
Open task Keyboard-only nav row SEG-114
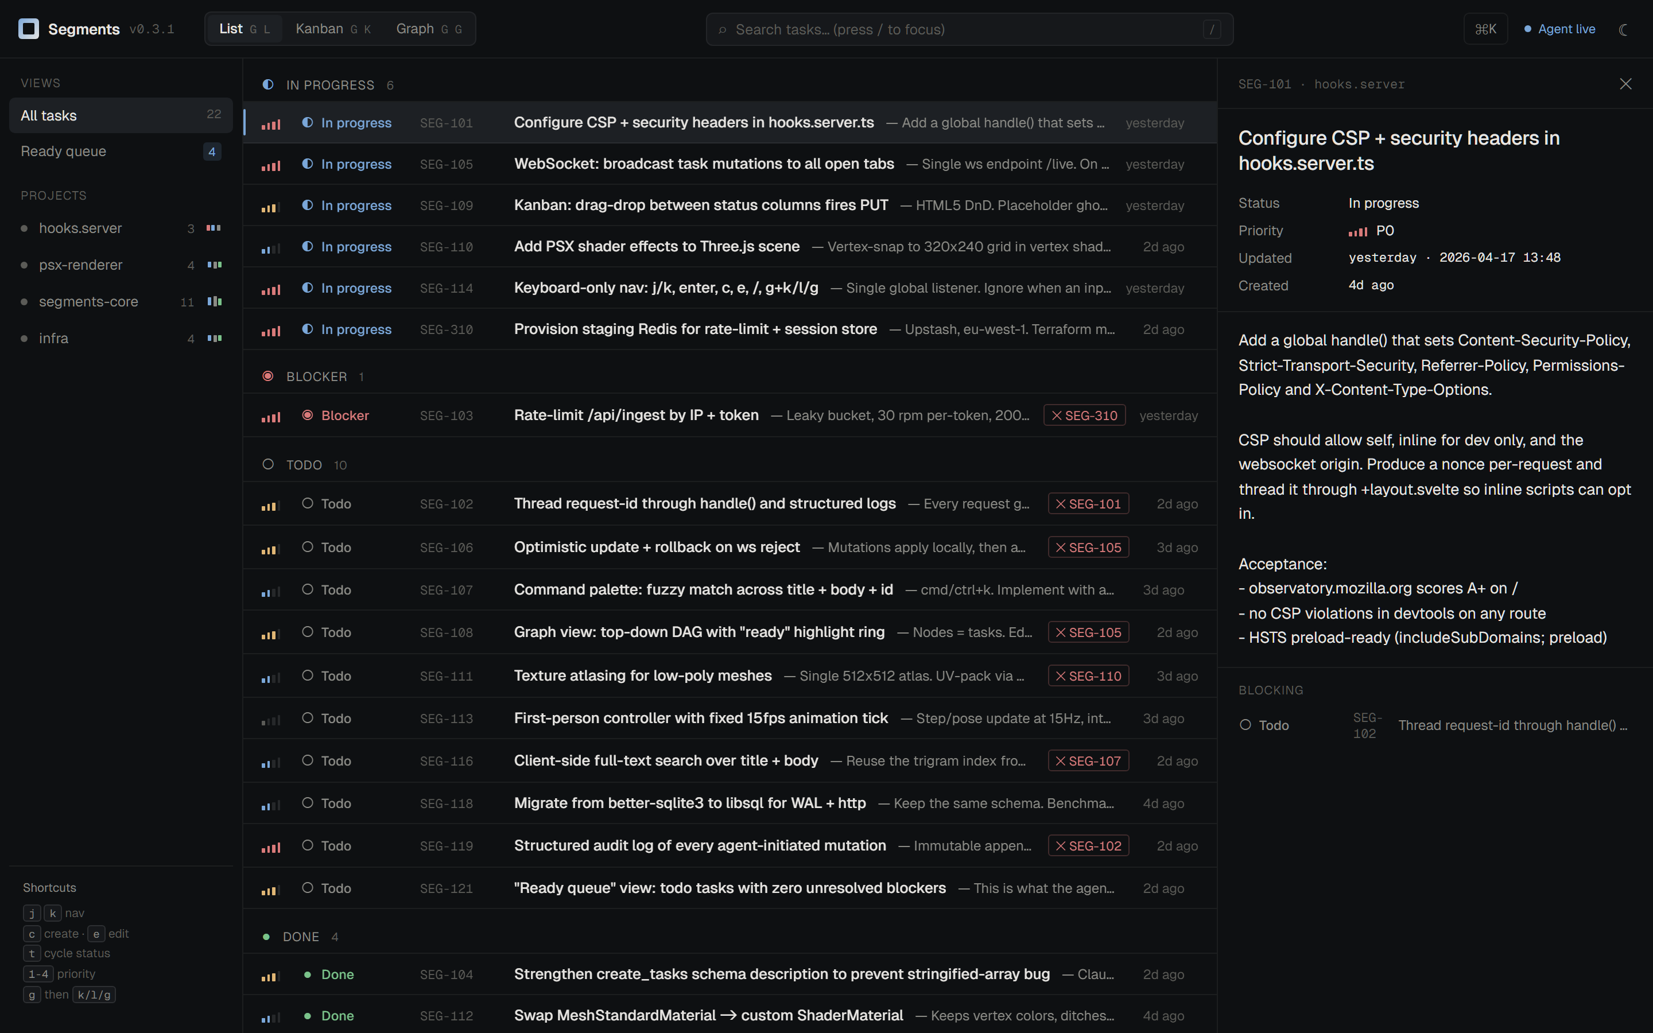tap(730, 288)
